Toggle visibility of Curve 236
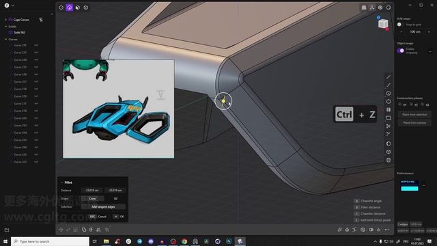The height and width of the screenshot is (246, 437). pyautogui.click(x=36, y=74)
